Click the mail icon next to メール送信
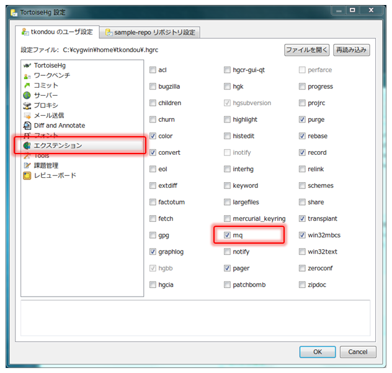392x373 pixels. tap(27, 116)
